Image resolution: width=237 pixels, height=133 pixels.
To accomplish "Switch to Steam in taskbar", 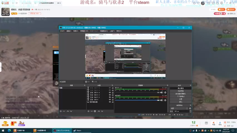I will pyautogui.click(x=82, y=130).
